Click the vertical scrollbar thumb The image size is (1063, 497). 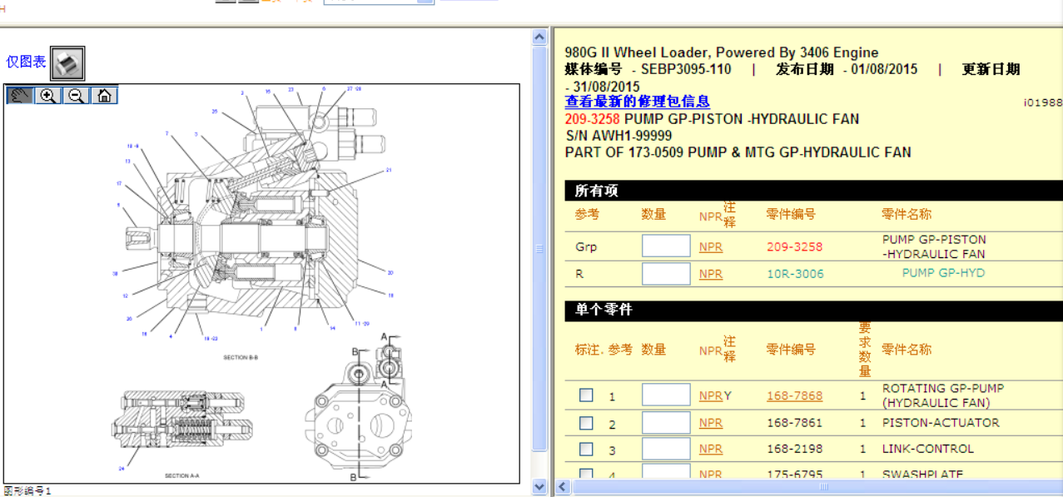[x=539, y=247]
